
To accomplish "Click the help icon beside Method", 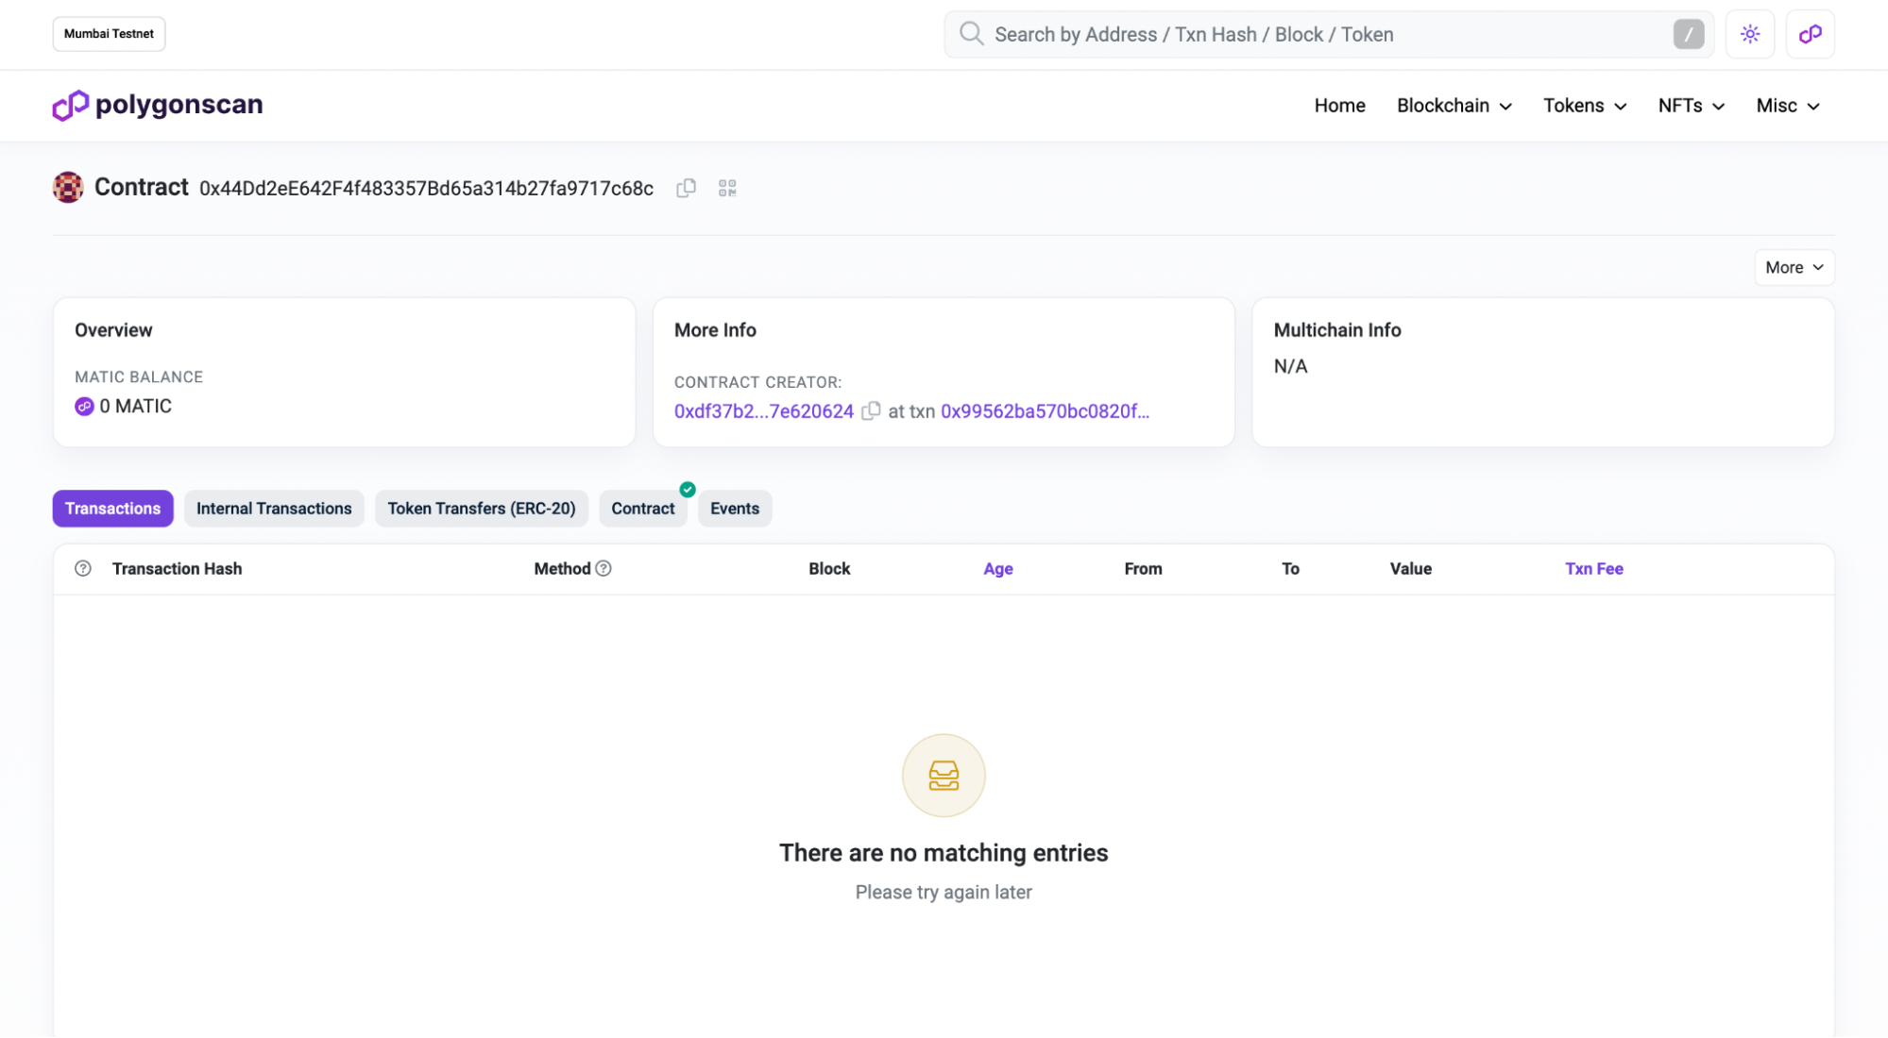I will (x=604, y=568).
